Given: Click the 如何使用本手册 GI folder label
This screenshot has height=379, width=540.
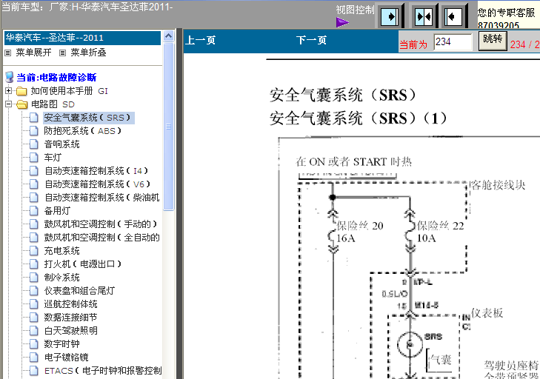Looking at the screenshot, I should tap(69, 91).
